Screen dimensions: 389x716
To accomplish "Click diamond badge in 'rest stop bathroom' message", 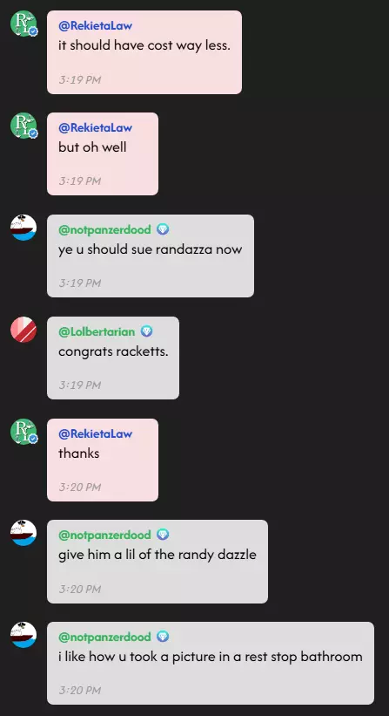I will 163,637.
